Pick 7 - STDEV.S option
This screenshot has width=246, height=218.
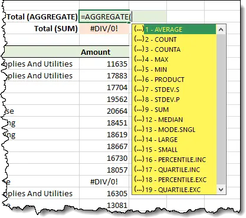175,90
